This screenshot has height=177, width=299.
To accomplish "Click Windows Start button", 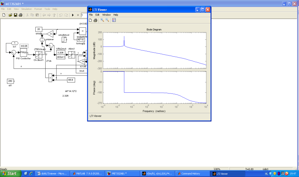I will point(11,174).
